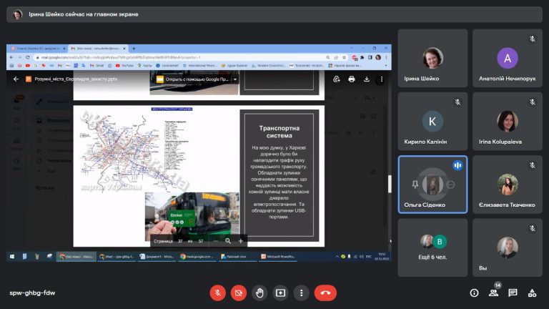Open the taskbar clock and date
This screenshot has width=549, height=309.
pyautogui.click(x=381, y=257)
